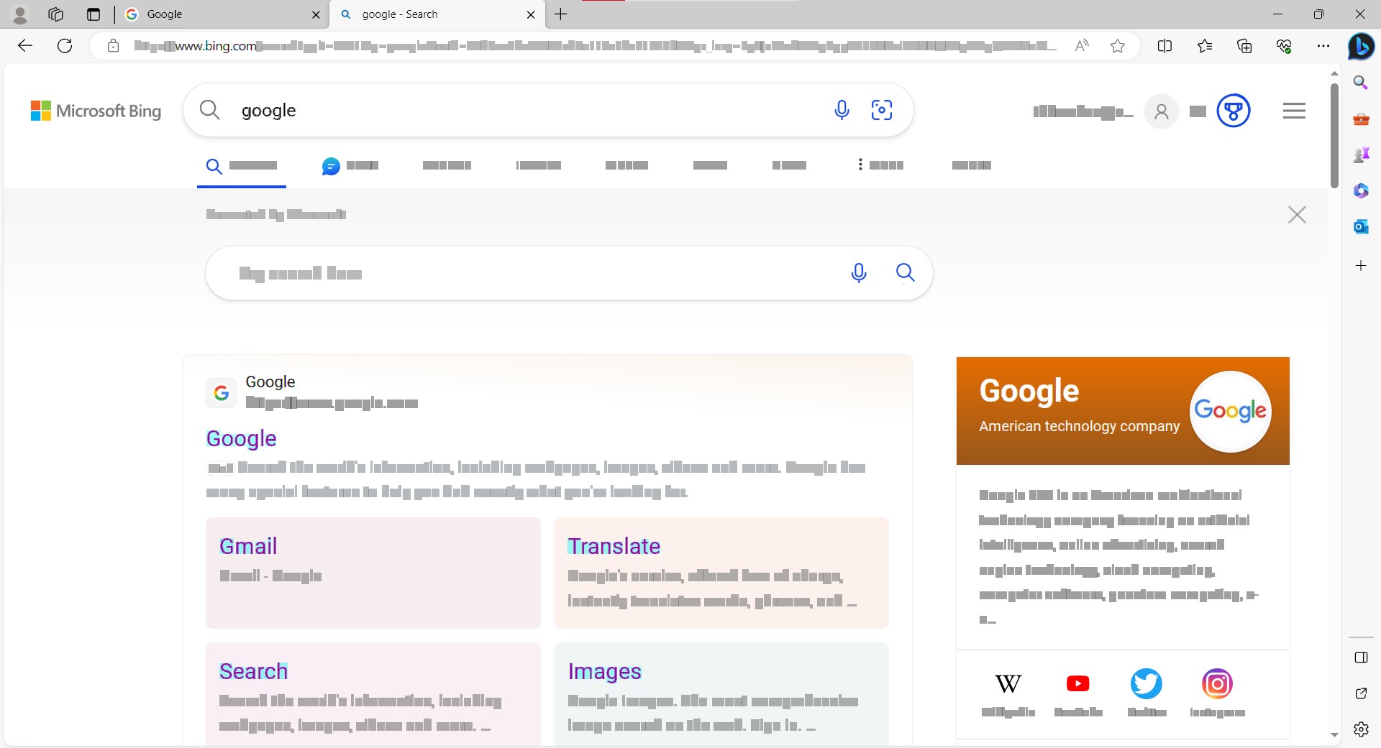The width and height of the screenshot is (1381, 748).
Task: Open sidebar Games icon
Action: 1360,154
